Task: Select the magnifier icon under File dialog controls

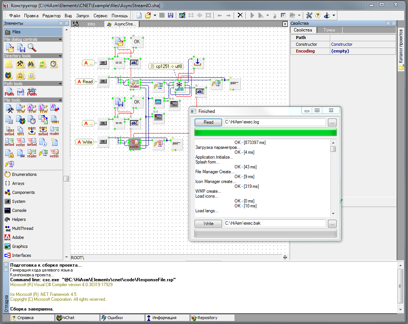Action: click(32, 48)
